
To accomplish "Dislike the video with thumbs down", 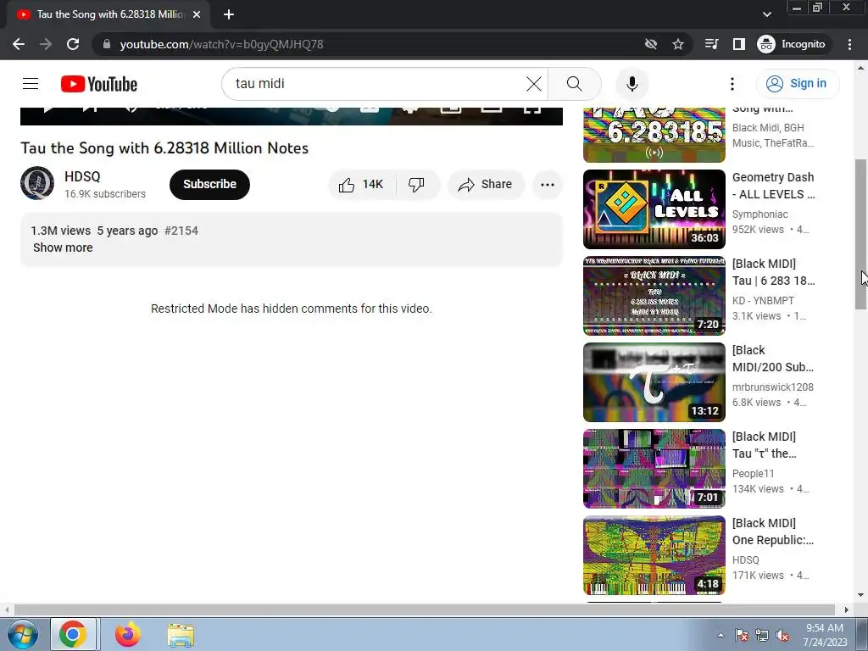I will (417, 184).
